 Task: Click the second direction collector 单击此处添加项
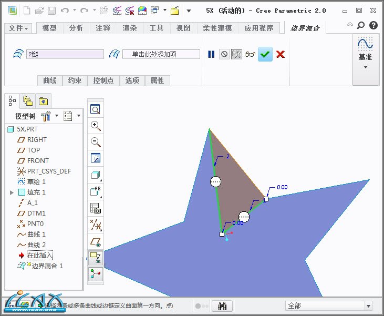[x=161, y=54]
